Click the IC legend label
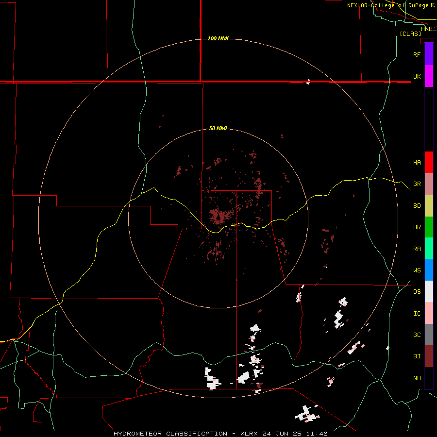 [x=417, y=314]
